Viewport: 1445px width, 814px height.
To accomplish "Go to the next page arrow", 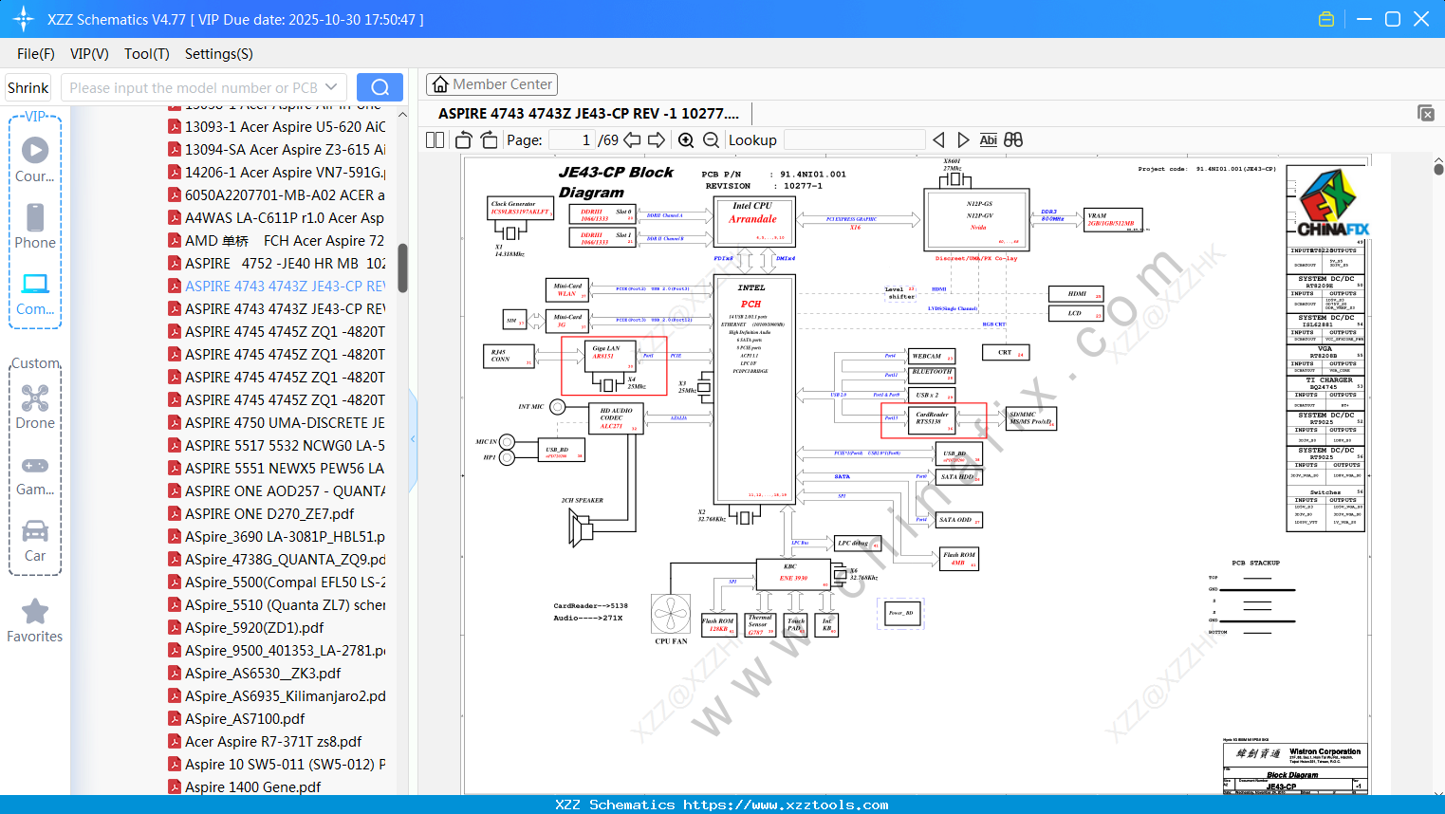I will tap(657, 139).
